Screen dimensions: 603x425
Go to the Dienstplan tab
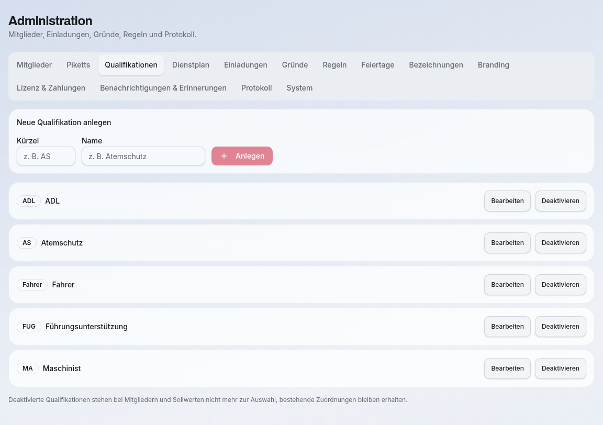191,65
